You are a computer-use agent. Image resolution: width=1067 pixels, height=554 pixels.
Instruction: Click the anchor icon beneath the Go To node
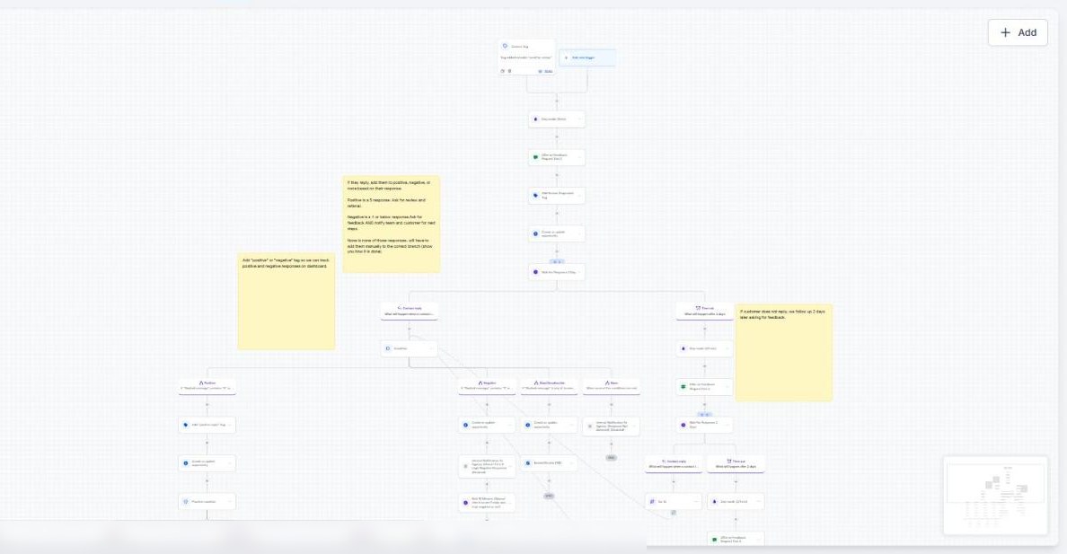point(674,514)
